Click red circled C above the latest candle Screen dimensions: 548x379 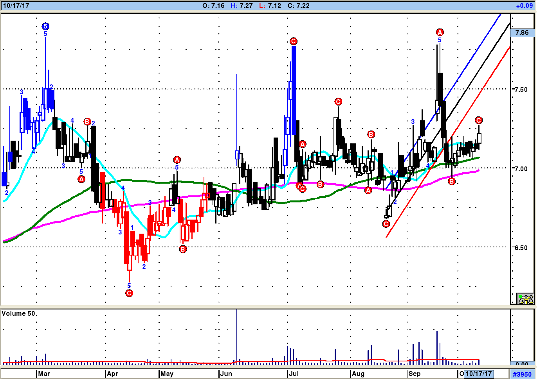coord(479,120)
